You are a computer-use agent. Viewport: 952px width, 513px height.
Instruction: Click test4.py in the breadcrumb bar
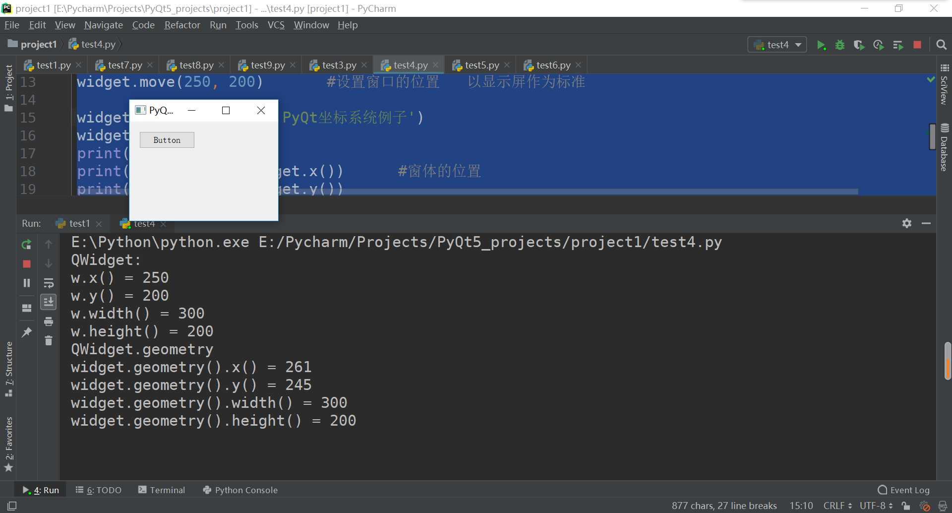coord(92,44)
